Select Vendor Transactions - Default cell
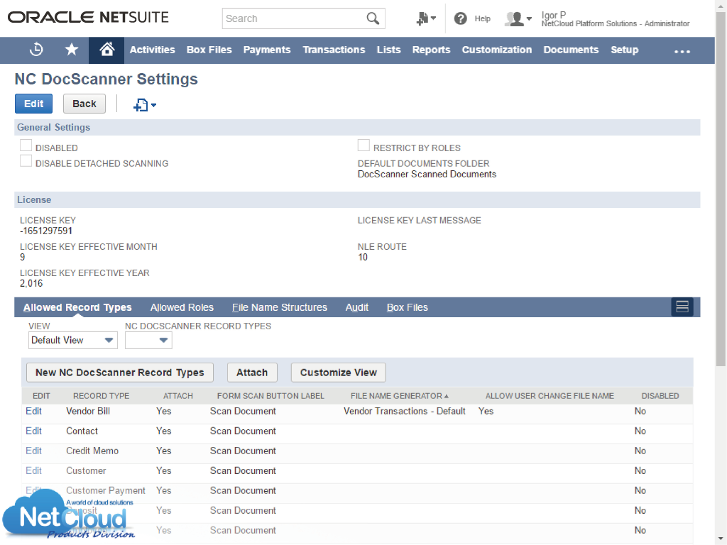This screenshot has height=545, width=727. 404,411
